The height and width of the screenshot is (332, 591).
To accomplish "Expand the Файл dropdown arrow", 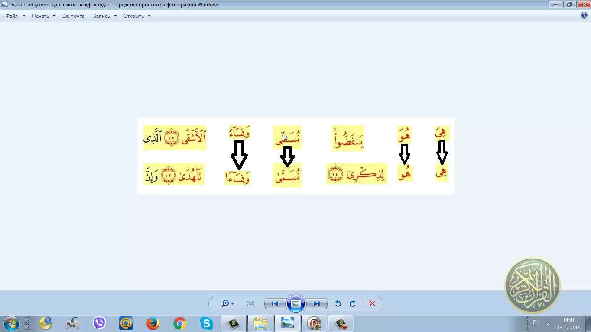I will (x=24, y=16).
